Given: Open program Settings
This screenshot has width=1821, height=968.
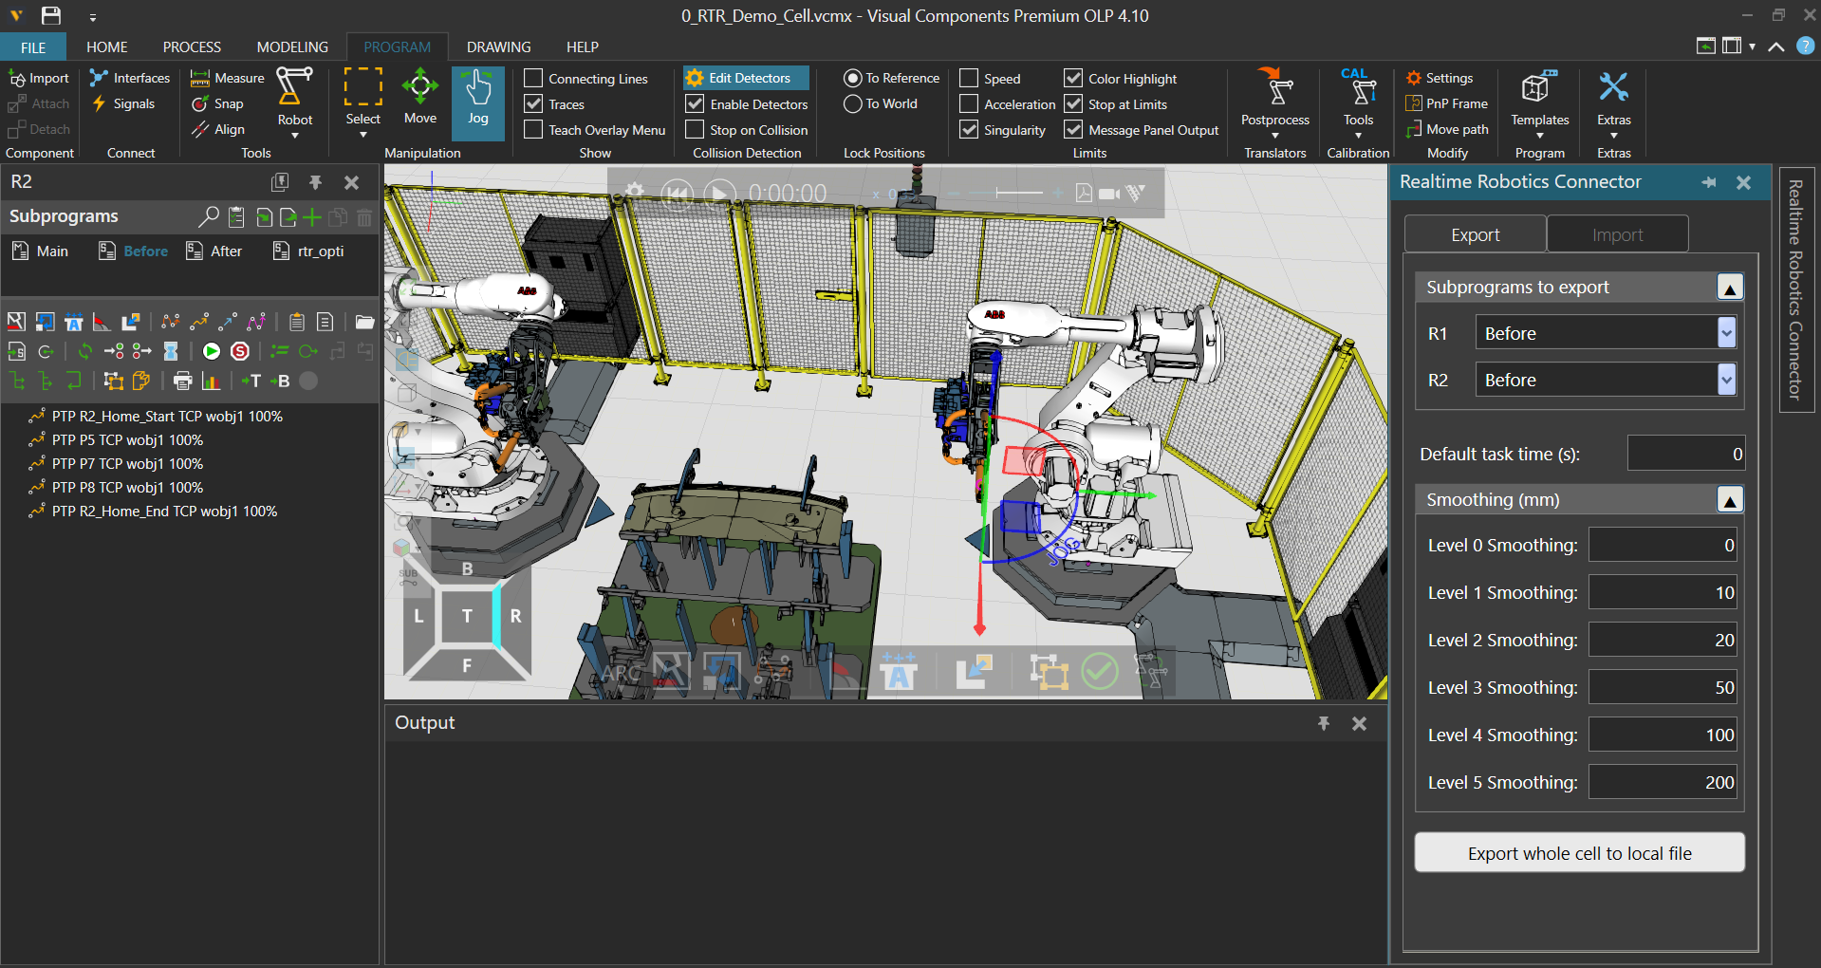Looking at the screenshot, I should [1440, 78].
